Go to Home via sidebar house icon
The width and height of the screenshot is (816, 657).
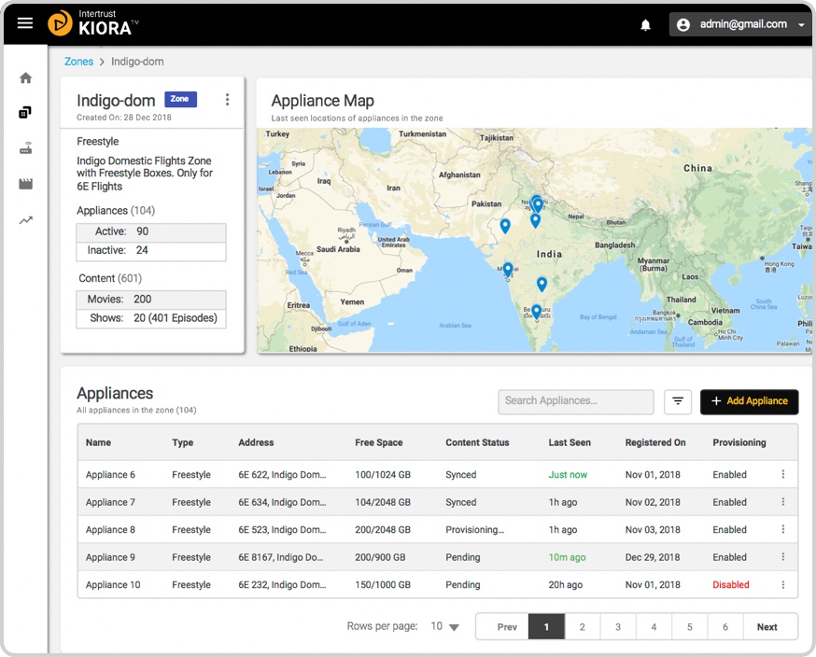pos(25,78)
